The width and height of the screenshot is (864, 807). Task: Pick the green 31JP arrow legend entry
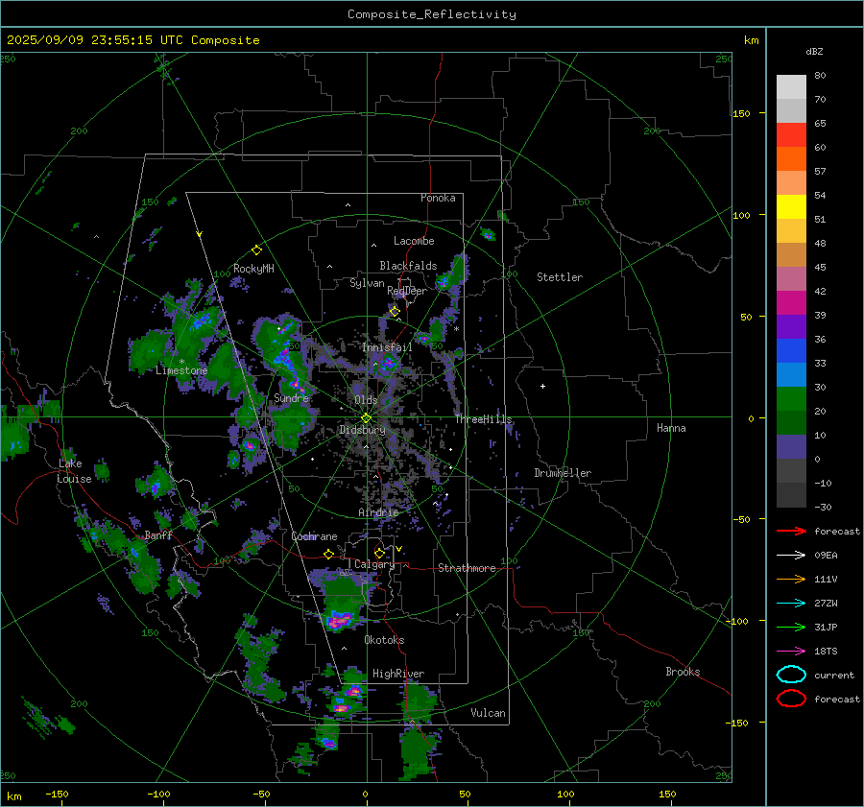point(791,627)
